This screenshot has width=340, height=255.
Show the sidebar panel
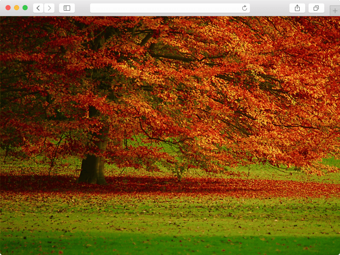point(67,8)
